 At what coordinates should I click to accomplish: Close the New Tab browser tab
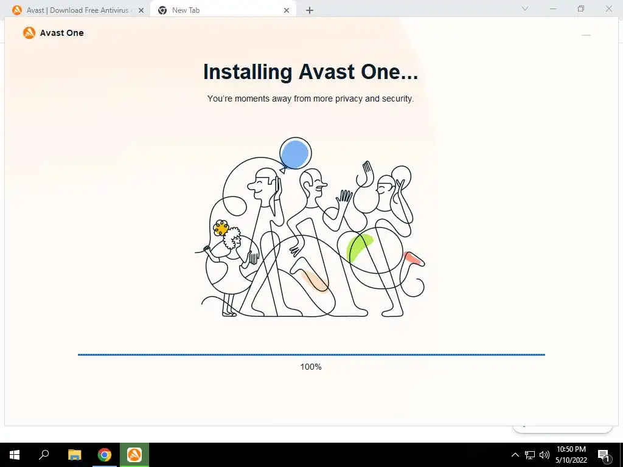click(287, 11)
